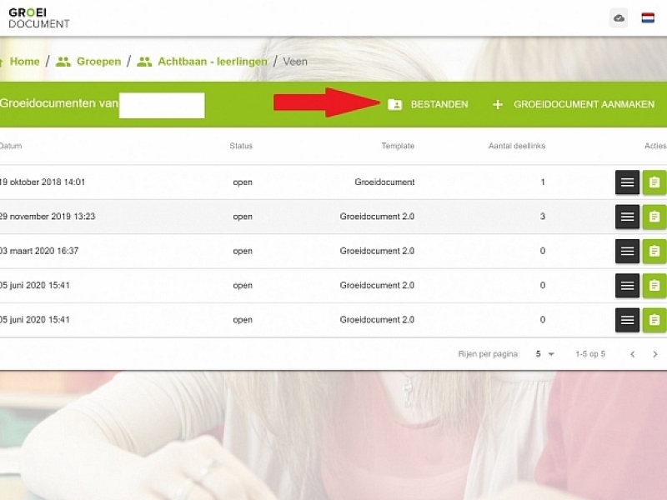Select the 03 maart 2020 16:37 date cell

39,251
